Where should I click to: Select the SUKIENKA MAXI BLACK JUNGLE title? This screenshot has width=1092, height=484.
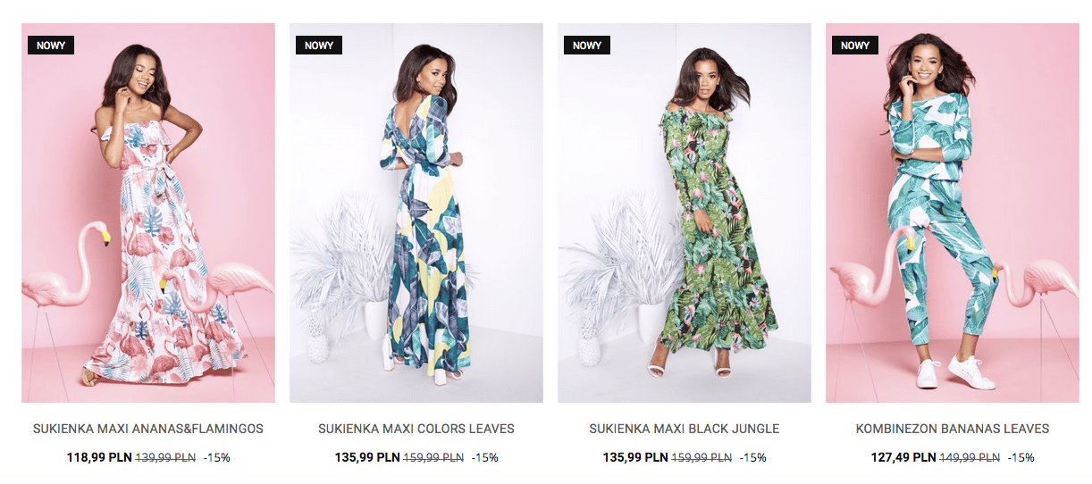(685, 429)
